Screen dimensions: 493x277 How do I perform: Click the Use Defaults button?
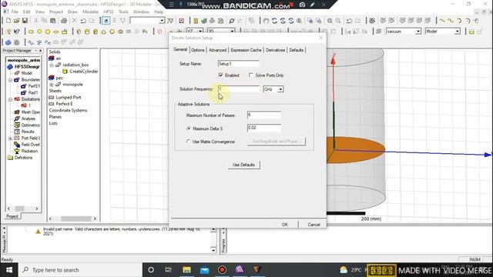click(x=243, y=165)
